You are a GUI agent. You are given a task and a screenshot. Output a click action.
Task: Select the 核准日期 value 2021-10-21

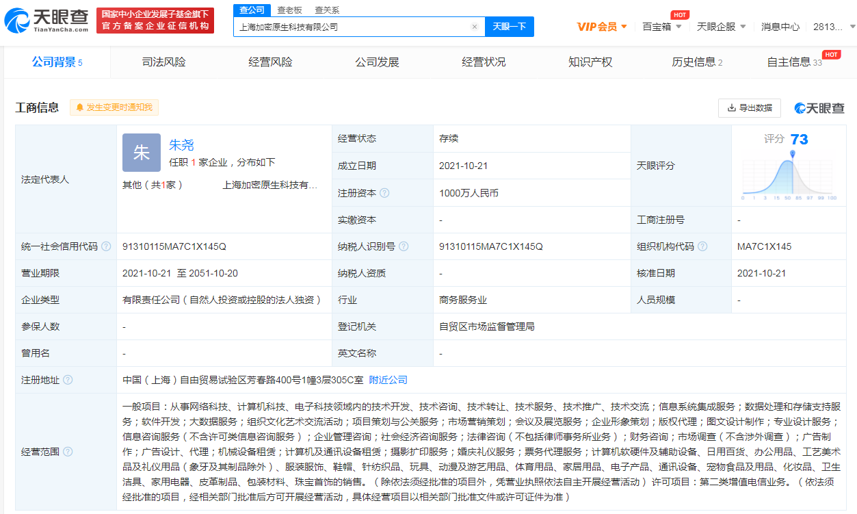[761, 273]
